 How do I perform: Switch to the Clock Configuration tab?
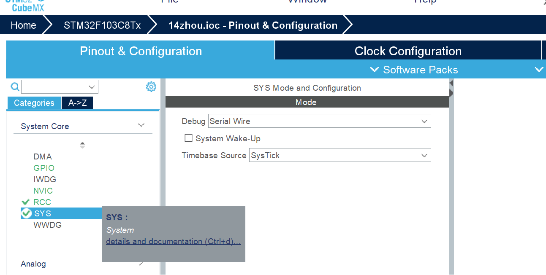tap(408, 51)
